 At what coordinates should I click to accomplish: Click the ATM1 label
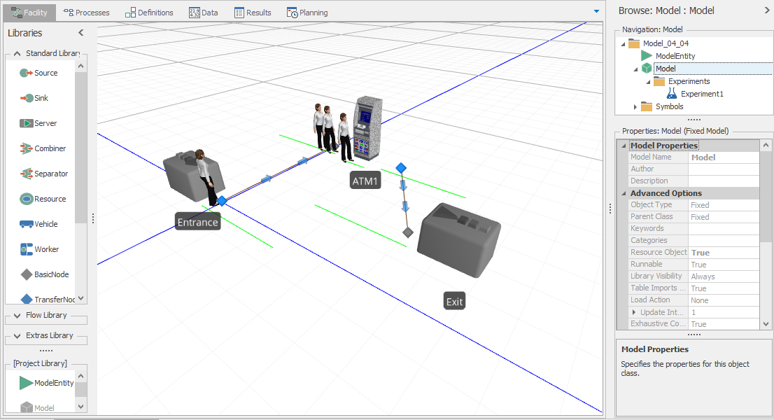[x=365, y=181]
